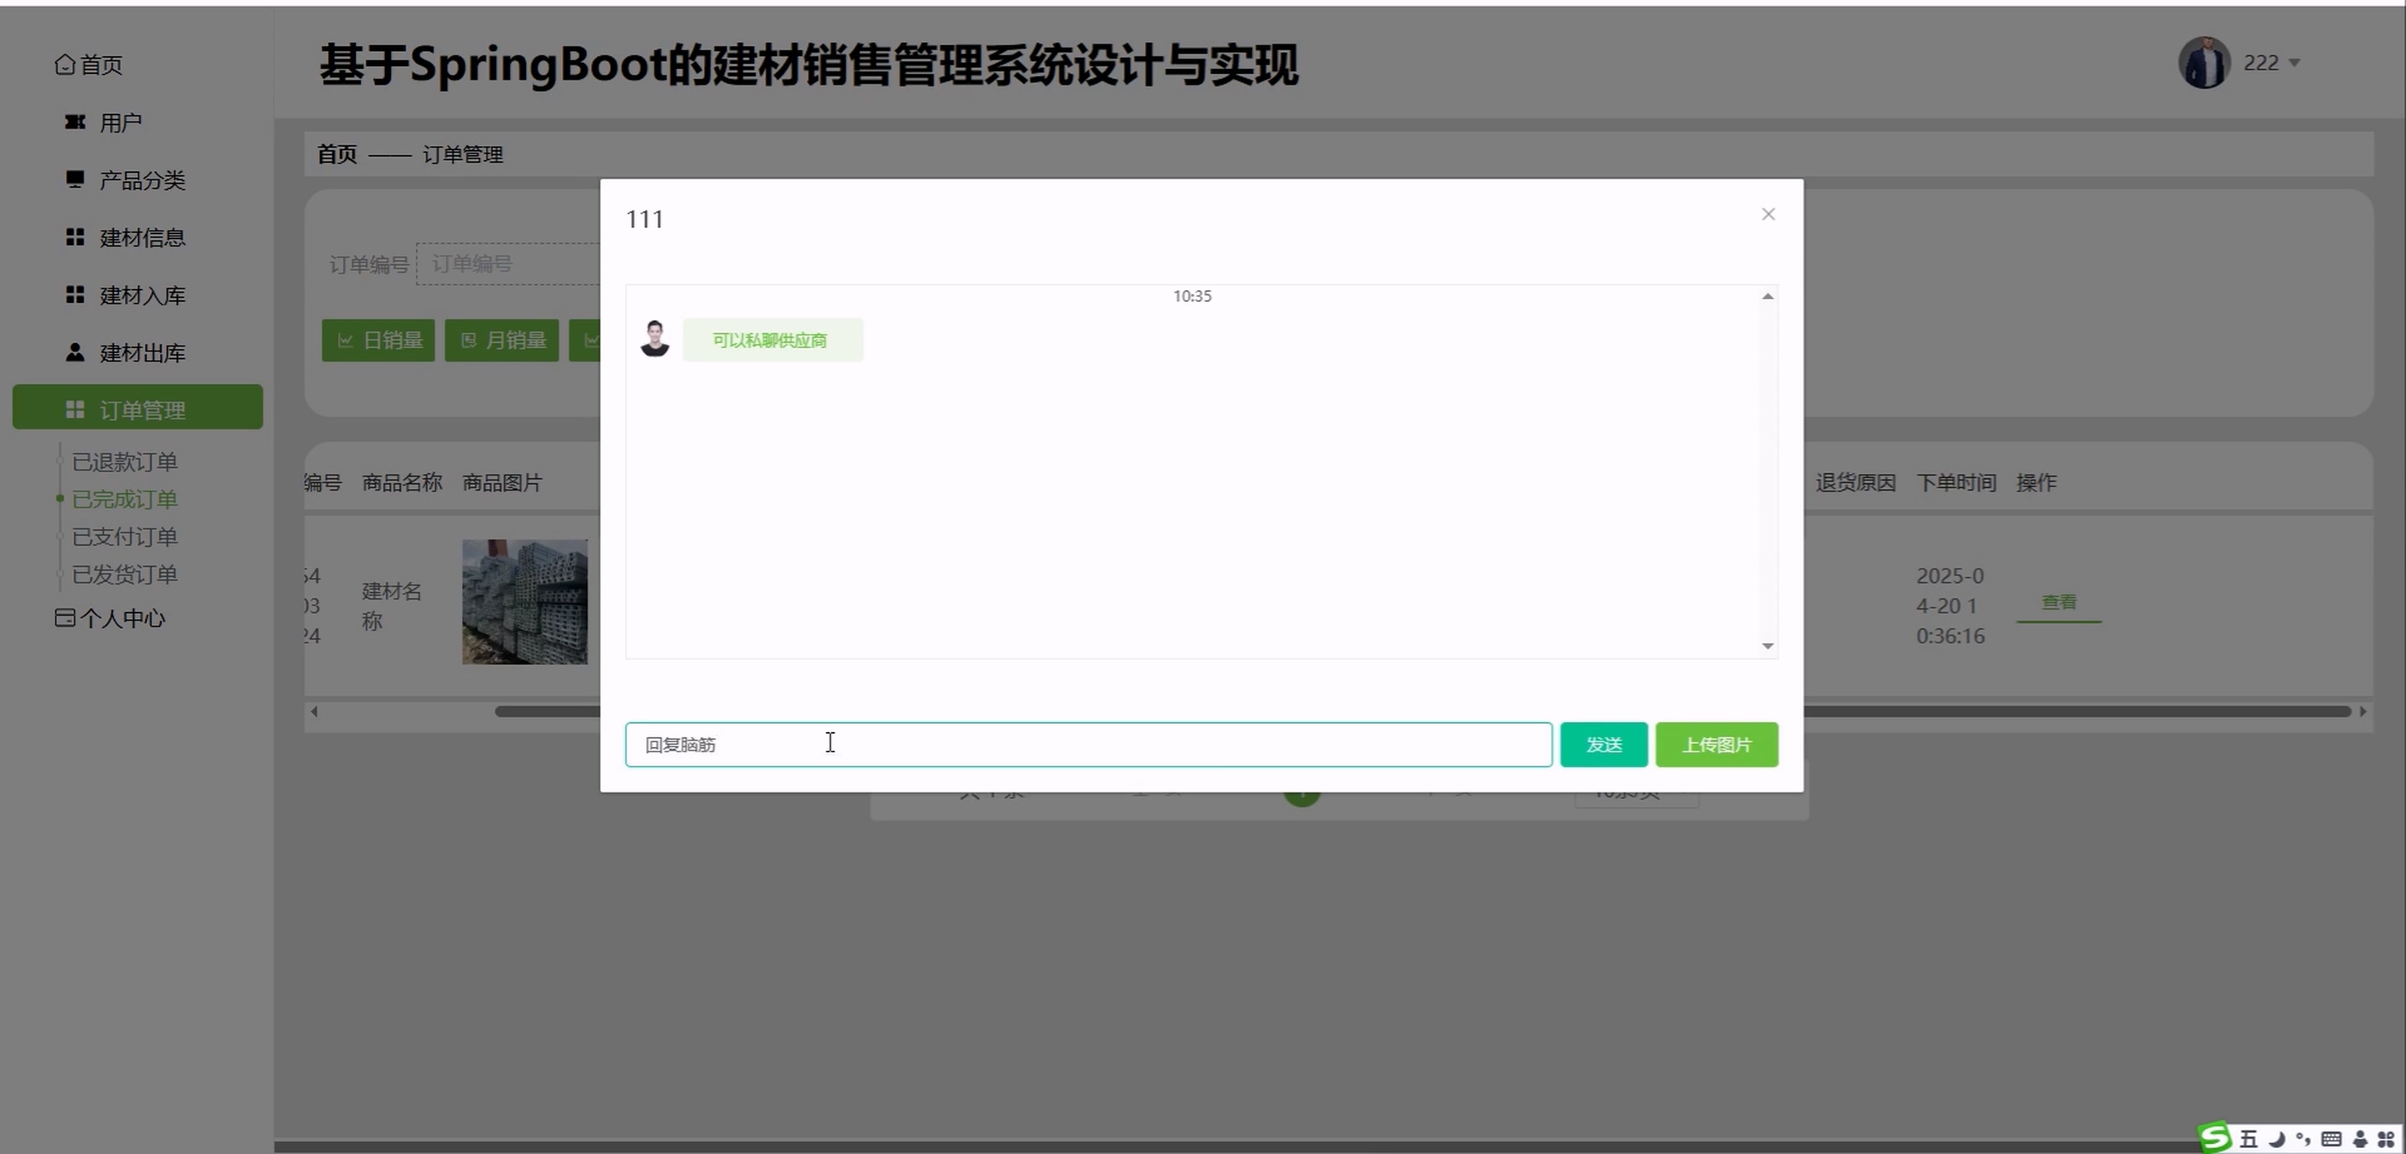Click the home icon in sidebar
The height and width of the screenshot is (1154, 2406).
(65, 65)
